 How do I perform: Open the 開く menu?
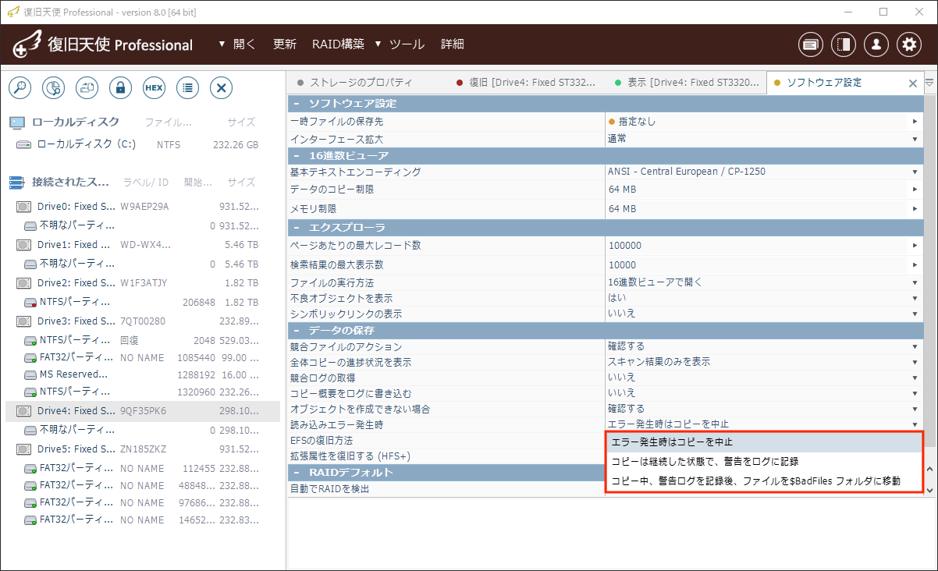(237, 44)
